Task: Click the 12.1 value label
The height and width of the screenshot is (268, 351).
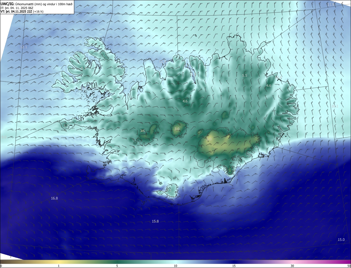Action: 24,47
